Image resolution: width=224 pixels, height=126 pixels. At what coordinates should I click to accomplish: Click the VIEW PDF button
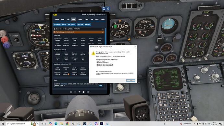click(x=80, y=24)
